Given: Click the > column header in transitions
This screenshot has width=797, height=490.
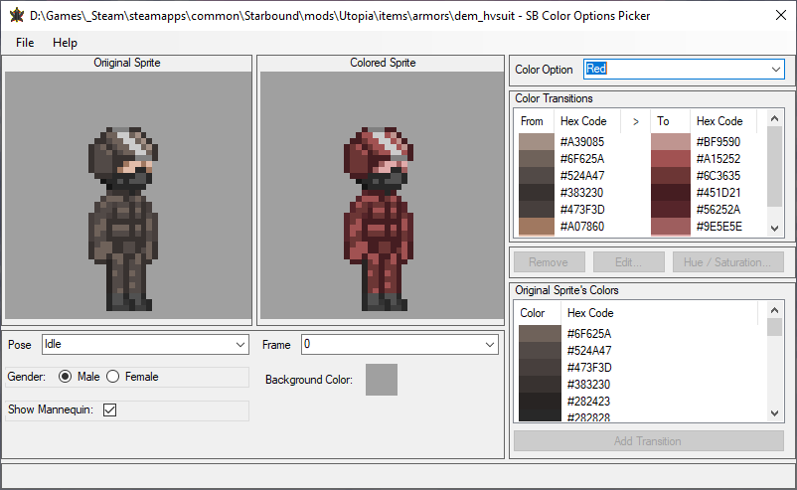Looking at the screenshot, I should (635, 121).
